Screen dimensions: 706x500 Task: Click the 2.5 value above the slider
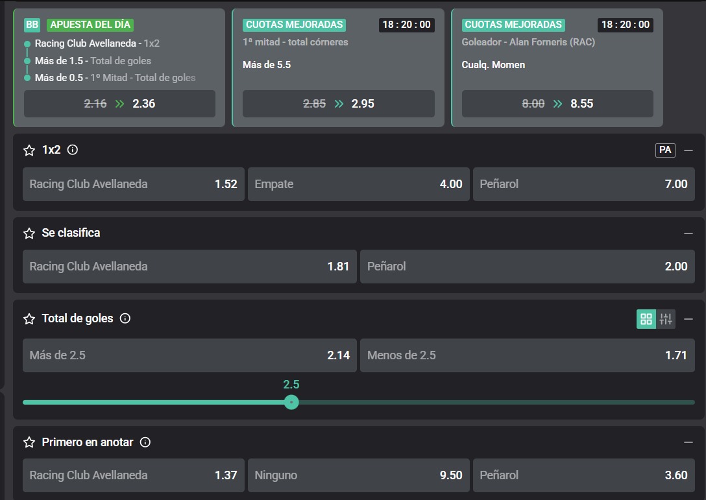tap(291, 385)
